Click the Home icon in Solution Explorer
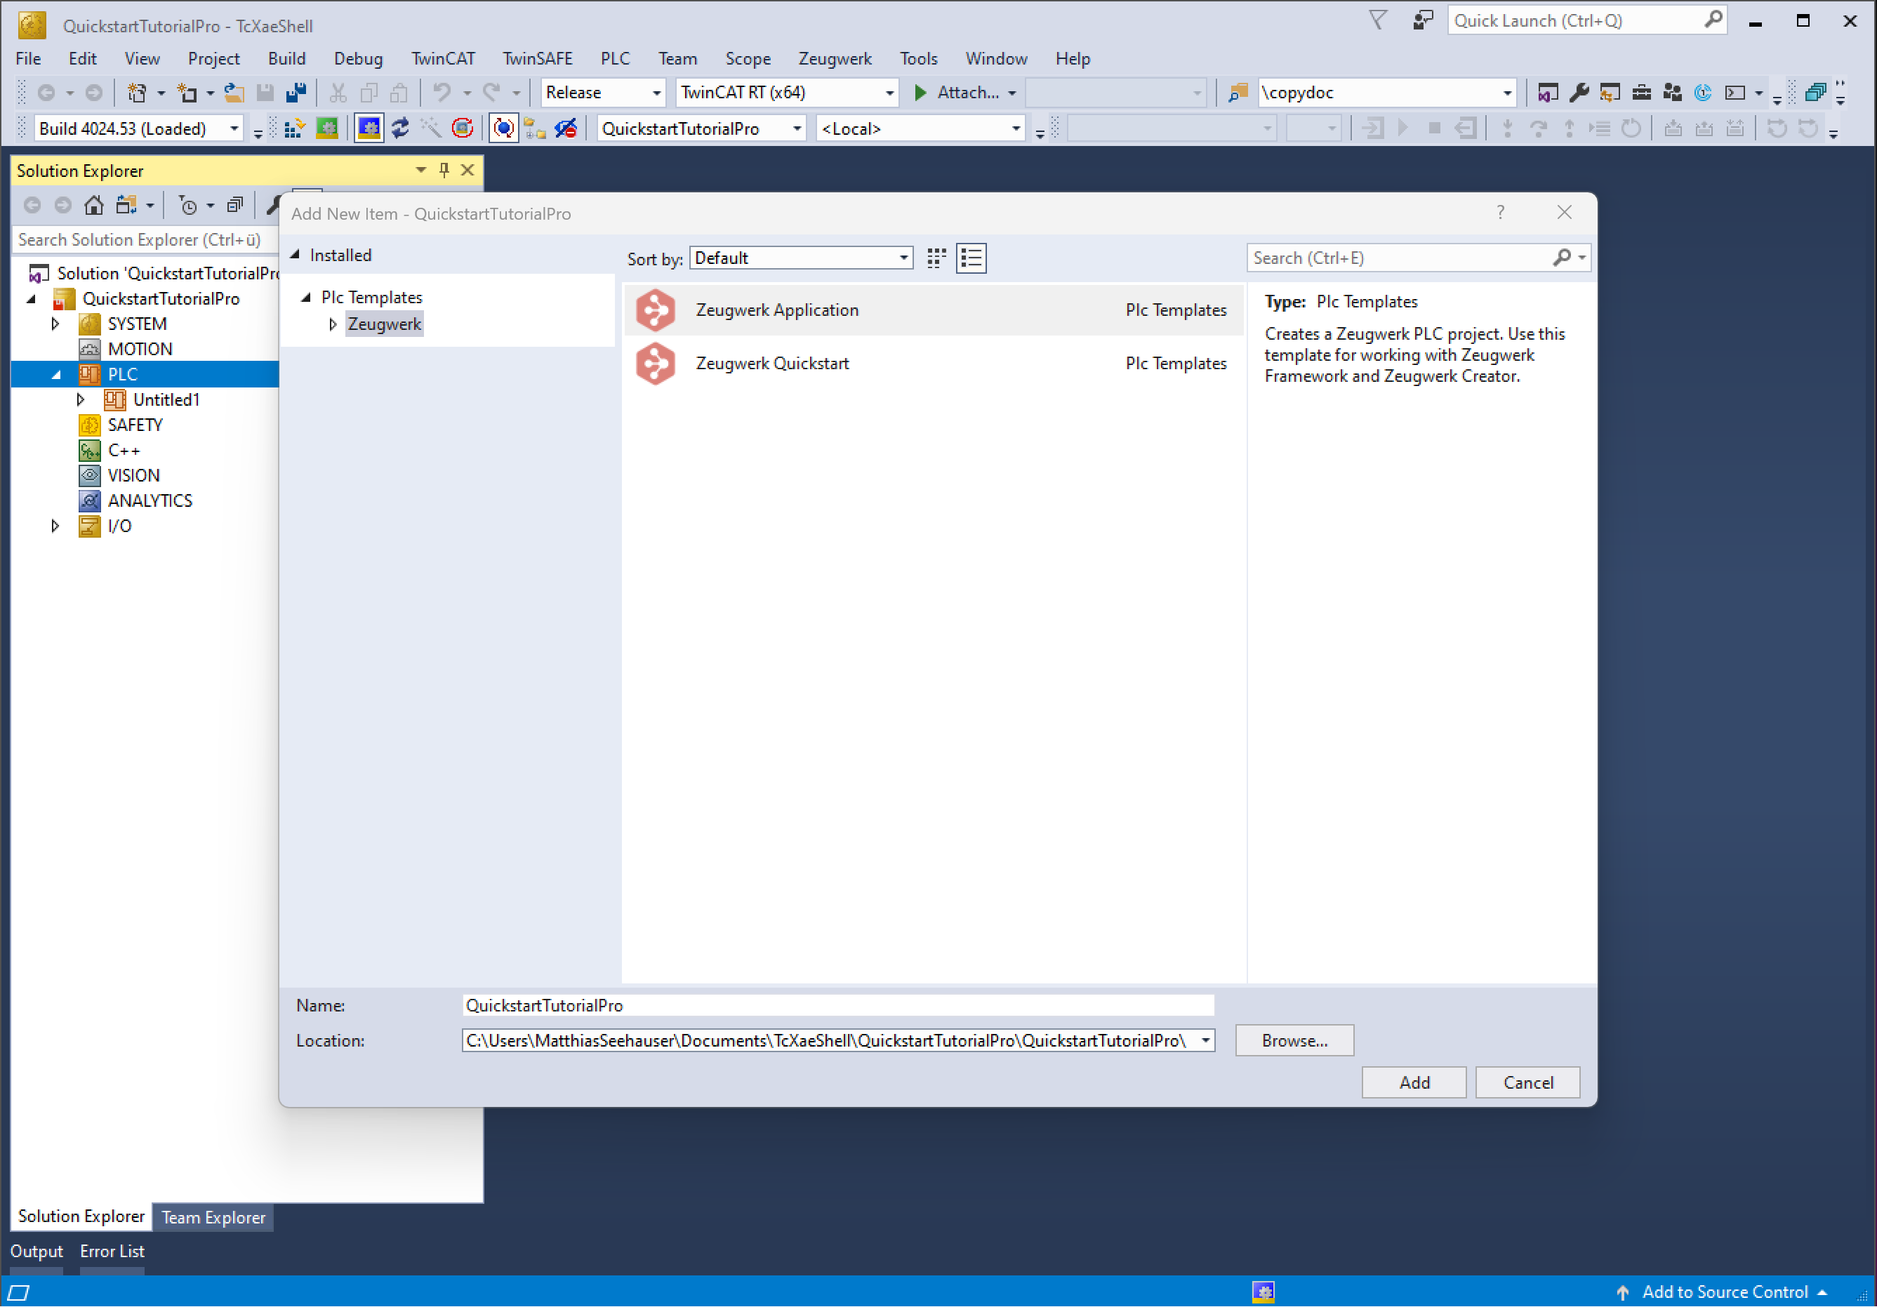Viewport: 1877px width, 1307px height. [x=94, y=205]
